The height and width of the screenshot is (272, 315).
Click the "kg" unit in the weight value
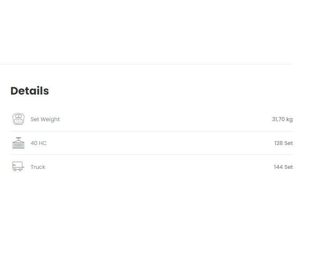click(289, 119)
